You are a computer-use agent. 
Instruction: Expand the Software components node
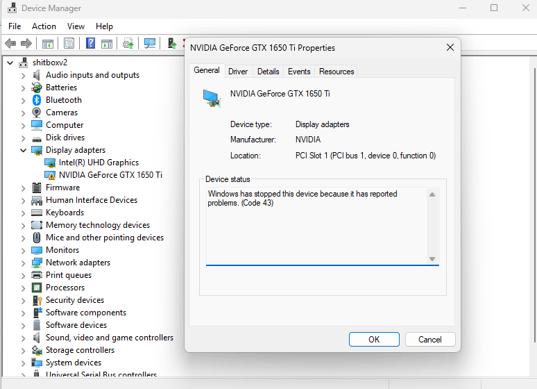click(x=24, y=313)
